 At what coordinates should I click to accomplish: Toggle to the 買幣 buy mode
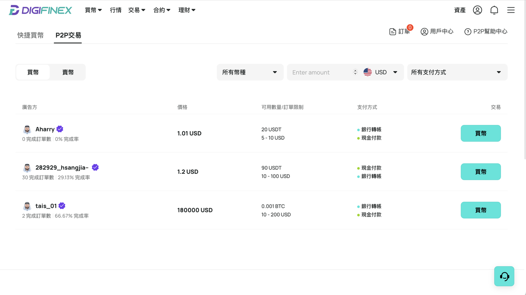33,72
